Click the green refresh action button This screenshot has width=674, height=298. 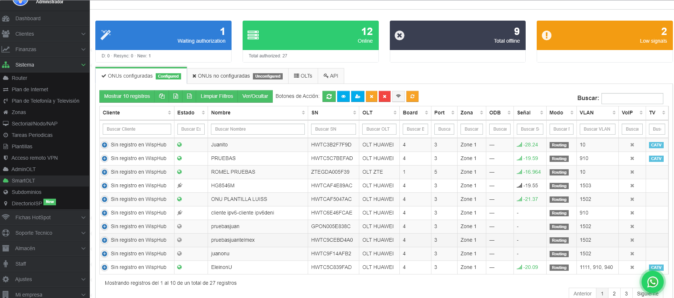tap(329, 96)
